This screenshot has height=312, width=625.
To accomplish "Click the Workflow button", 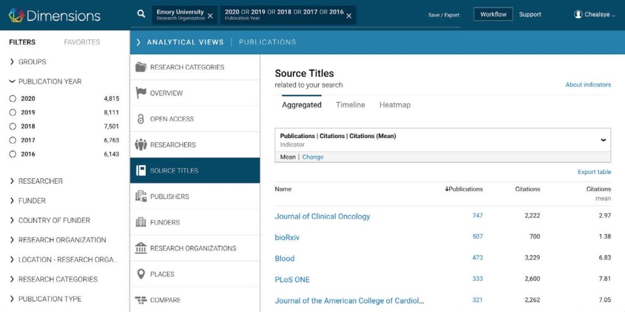I will point(493,15).
